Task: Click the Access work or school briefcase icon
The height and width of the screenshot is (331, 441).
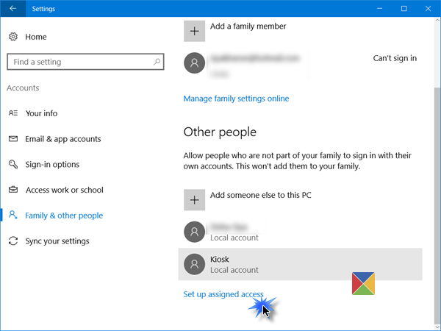Action: 13,190
